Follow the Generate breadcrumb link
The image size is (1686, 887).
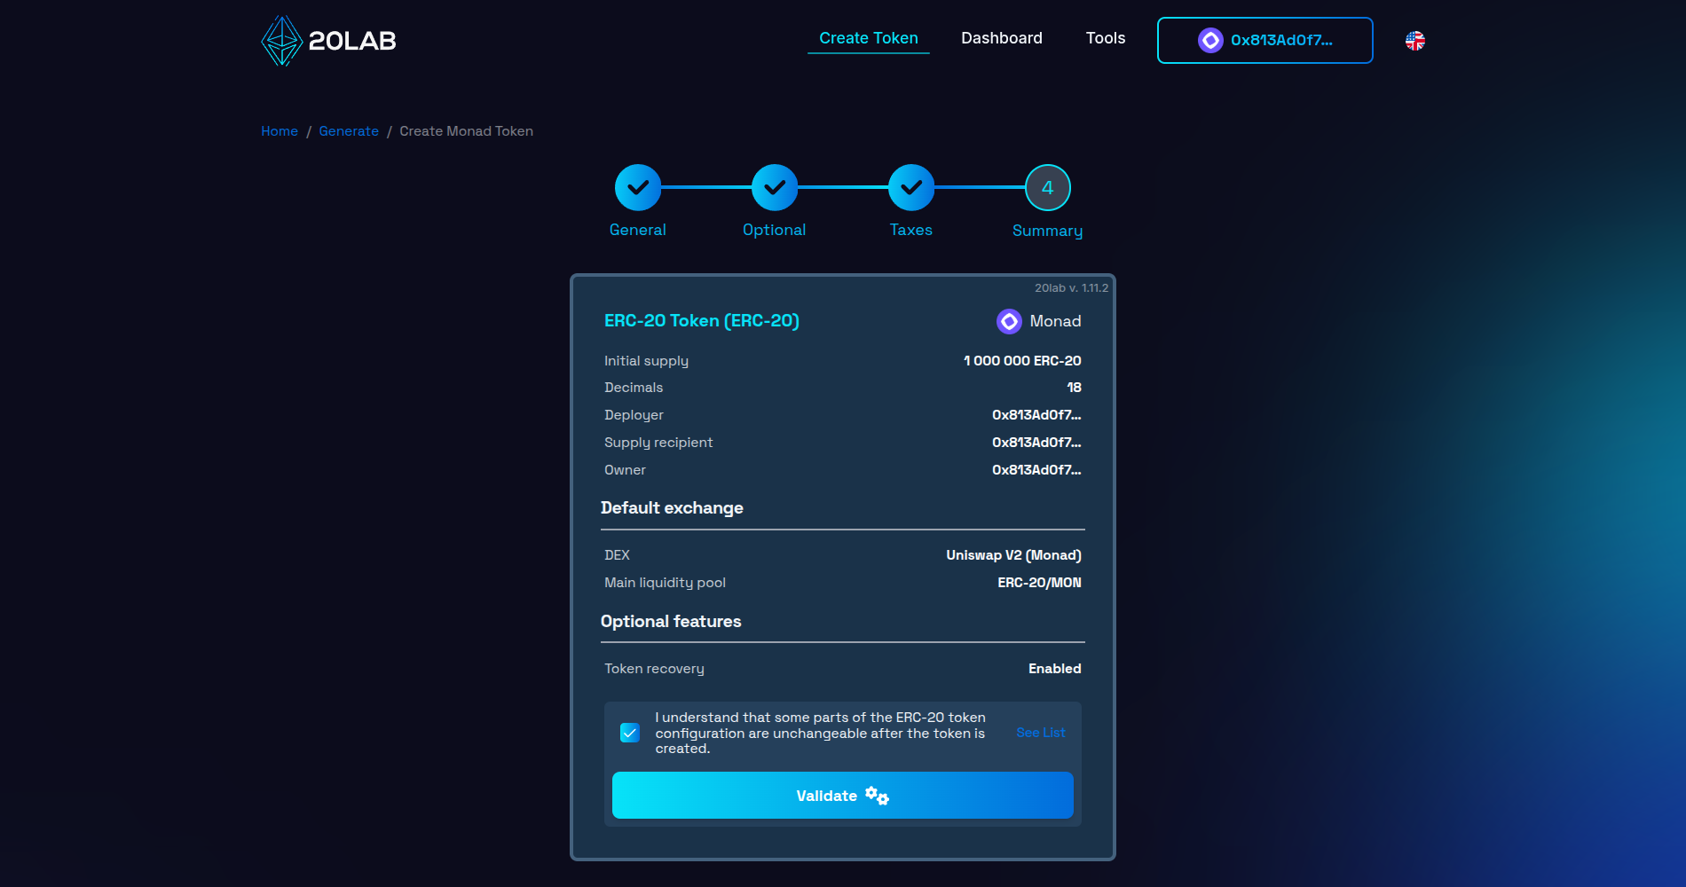pyautogui.click(x=349, y=131)
